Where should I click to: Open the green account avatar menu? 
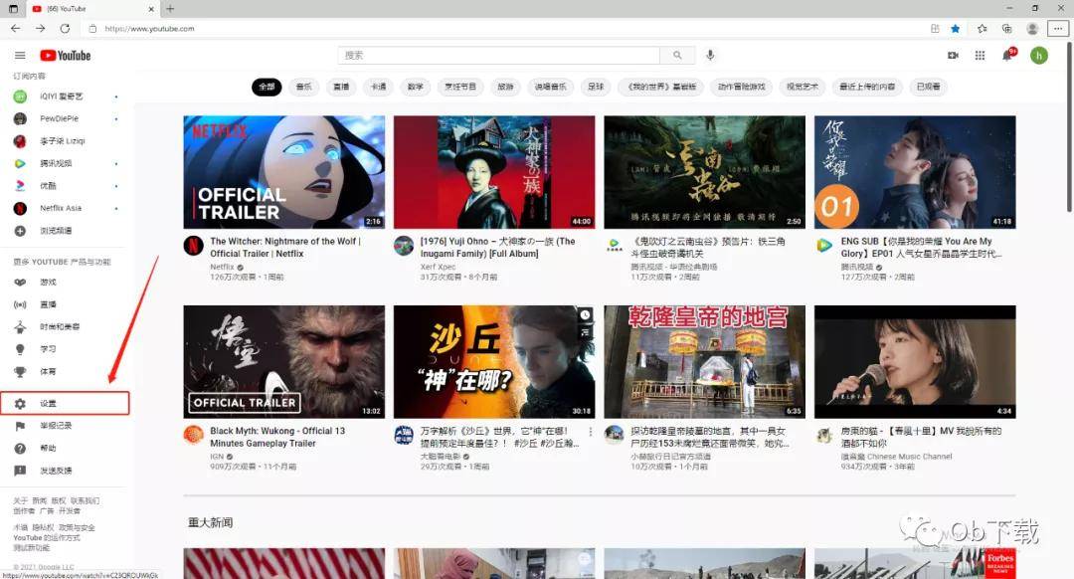pyautogui.click(x=1039, y=56)
